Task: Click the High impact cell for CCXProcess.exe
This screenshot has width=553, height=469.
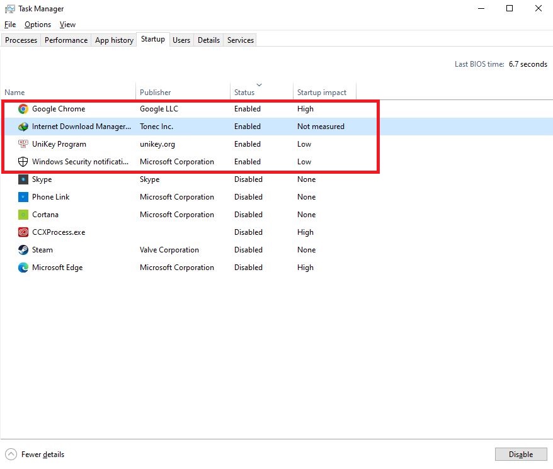Action: [305, 232]
